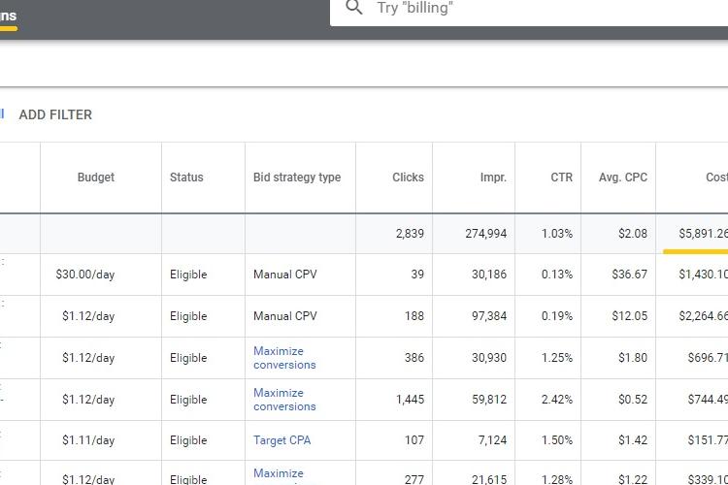Sort by the Budget column header
The height and width of the screenshot is (485, 728).
click(96, 178)
